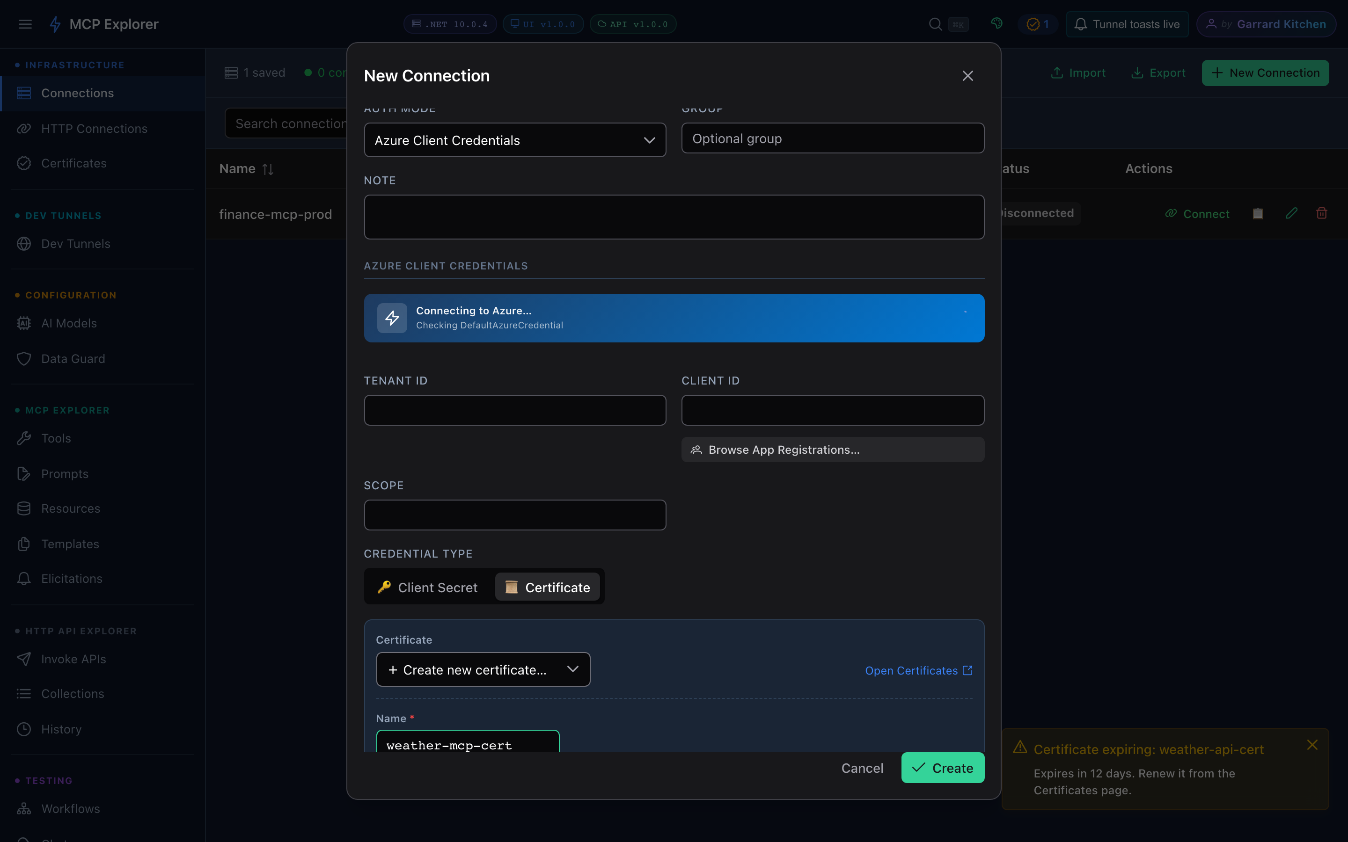
Task: Click Browse App Registrations button
Action: (833, 450)
